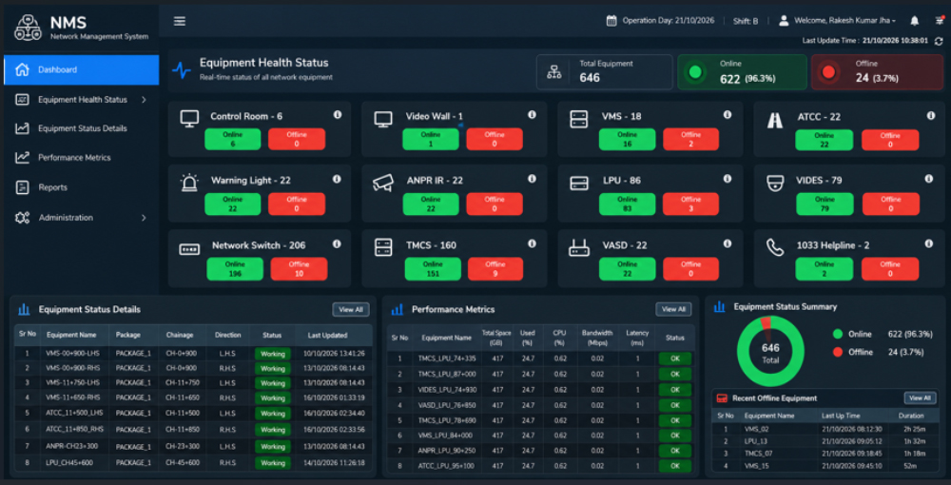Click View All in Equipment Status Details
The width and height of the screenshot is (951, 485).
pyautogui.click(x=351, y=309)
